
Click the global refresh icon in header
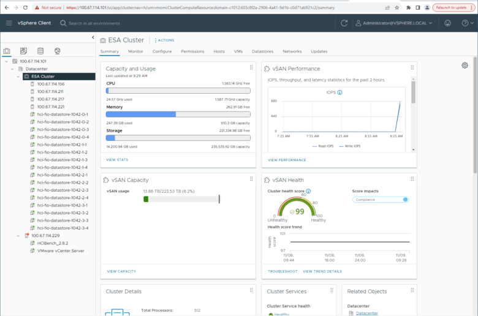[344, 23]
